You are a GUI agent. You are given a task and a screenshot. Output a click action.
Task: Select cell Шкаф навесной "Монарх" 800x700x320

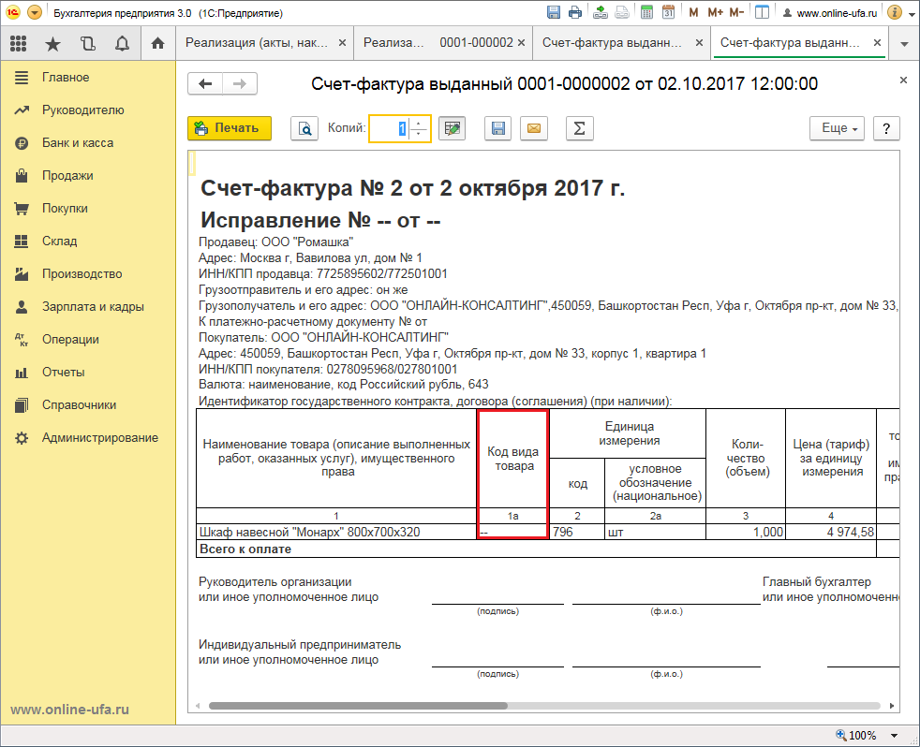tap(336, 532)
